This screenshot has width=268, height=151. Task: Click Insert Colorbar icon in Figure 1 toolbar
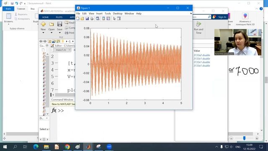(103, 18)
